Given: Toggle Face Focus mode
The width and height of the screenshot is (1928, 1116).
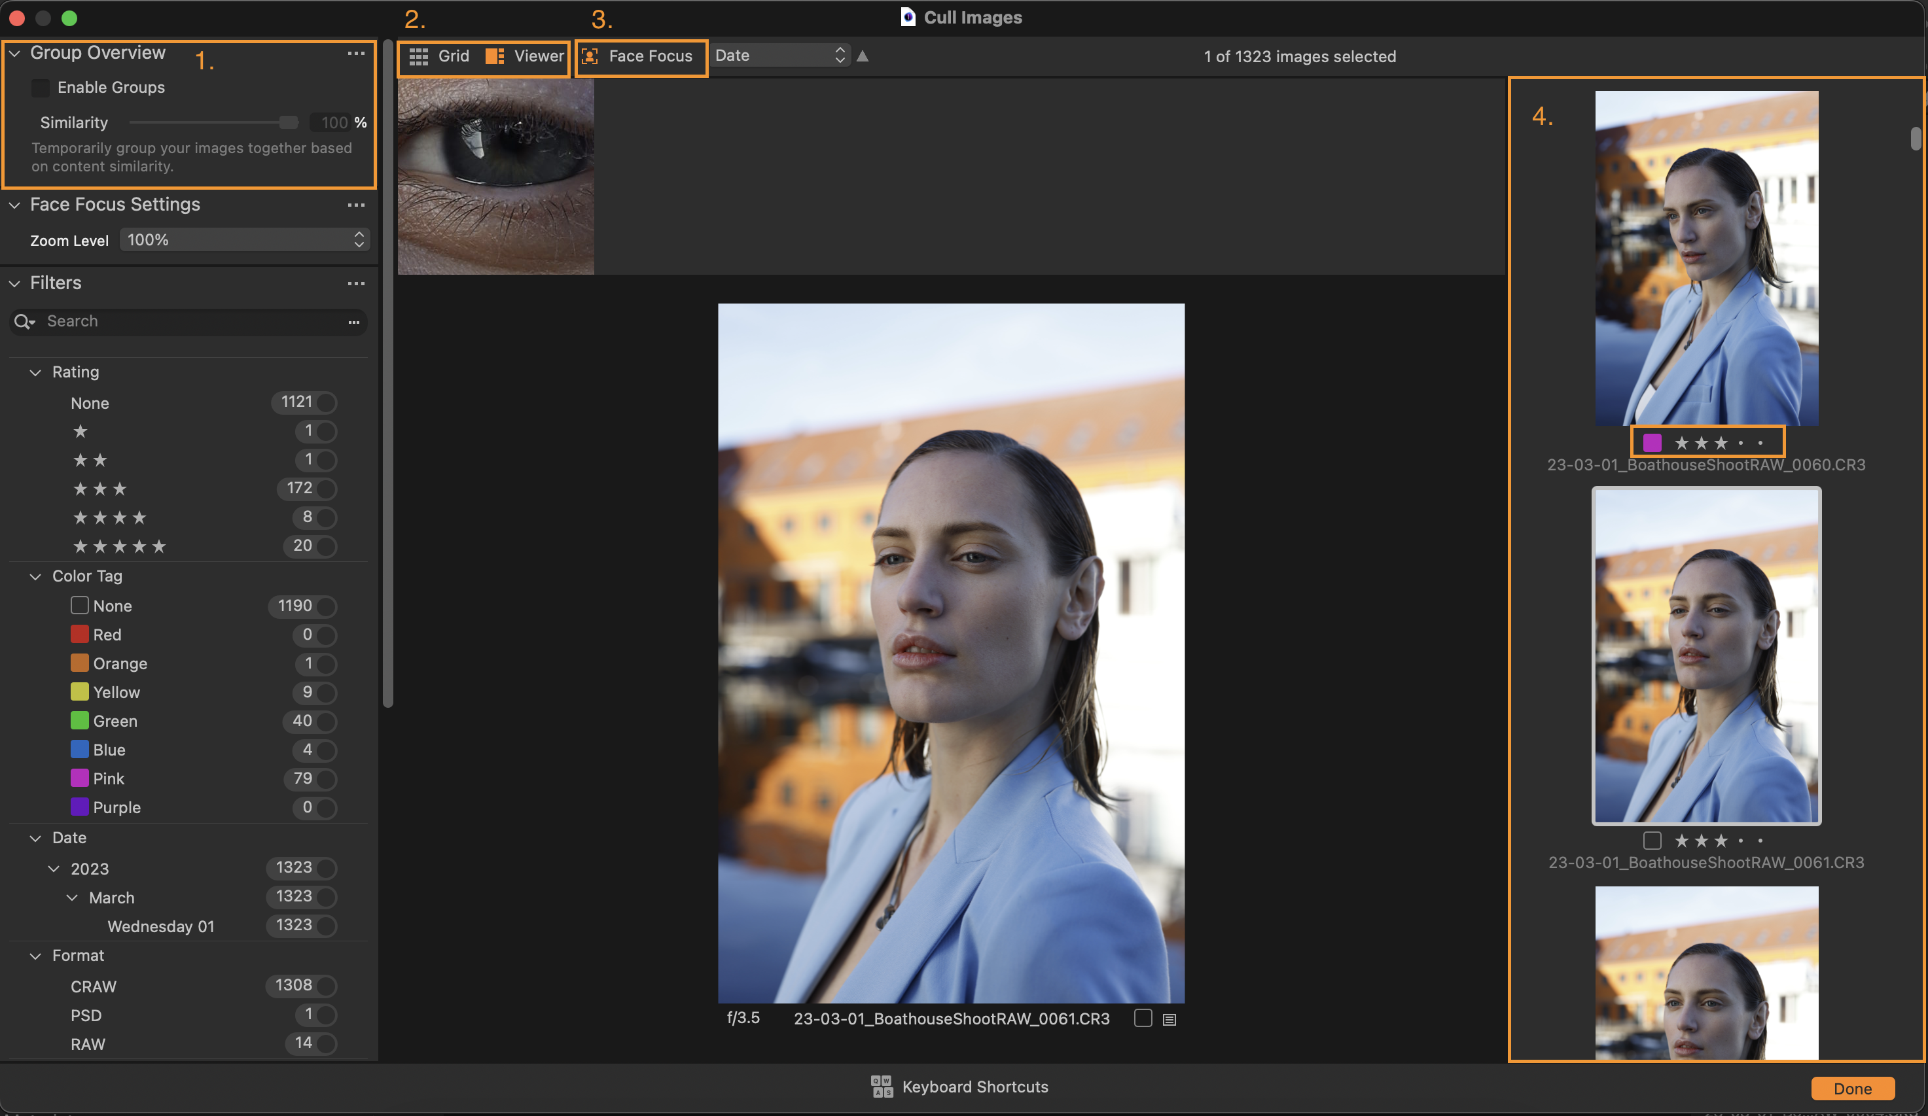Looking at the screenshot, I should tap(637, 57).
